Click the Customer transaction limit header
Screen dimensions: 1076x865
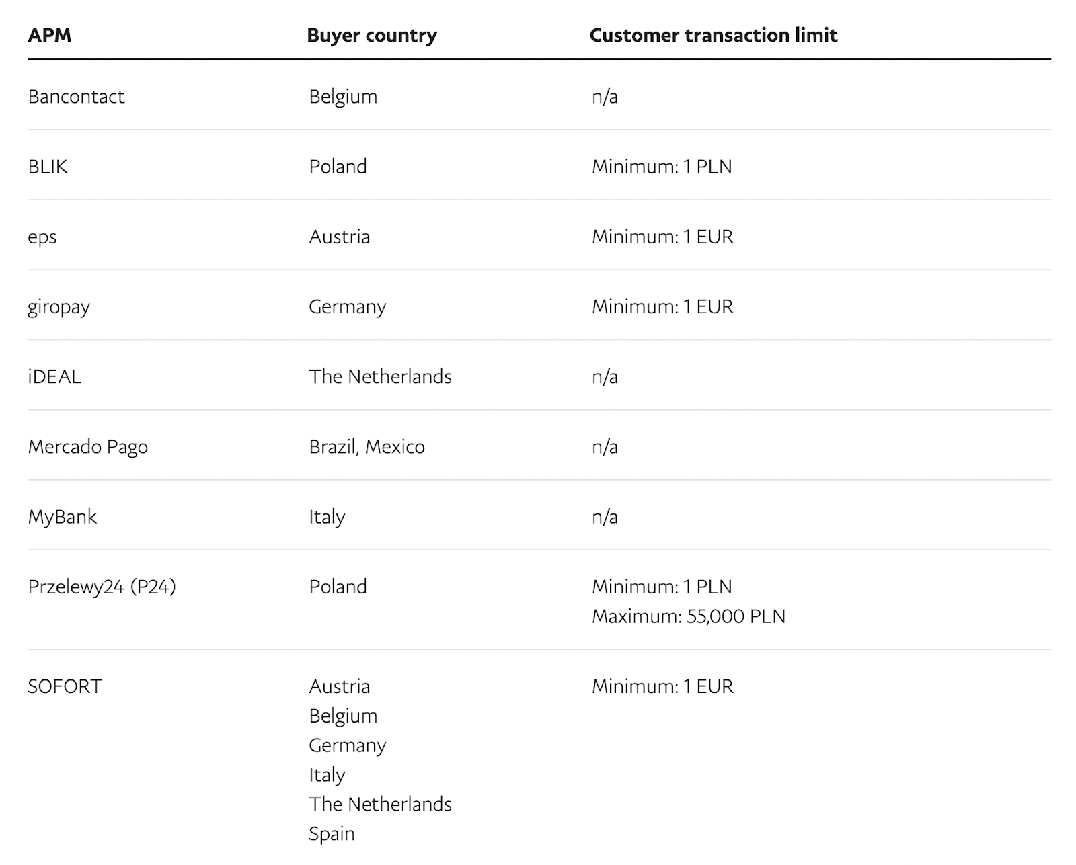coord(713,35)
